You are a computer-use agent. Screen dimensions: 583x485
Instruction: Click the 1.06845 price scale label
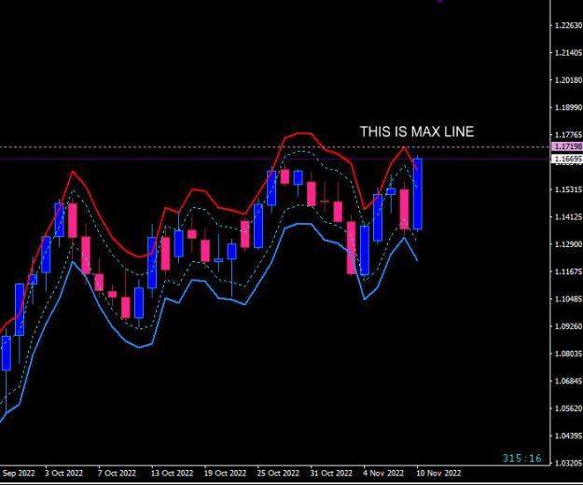[x=568, y=381]
